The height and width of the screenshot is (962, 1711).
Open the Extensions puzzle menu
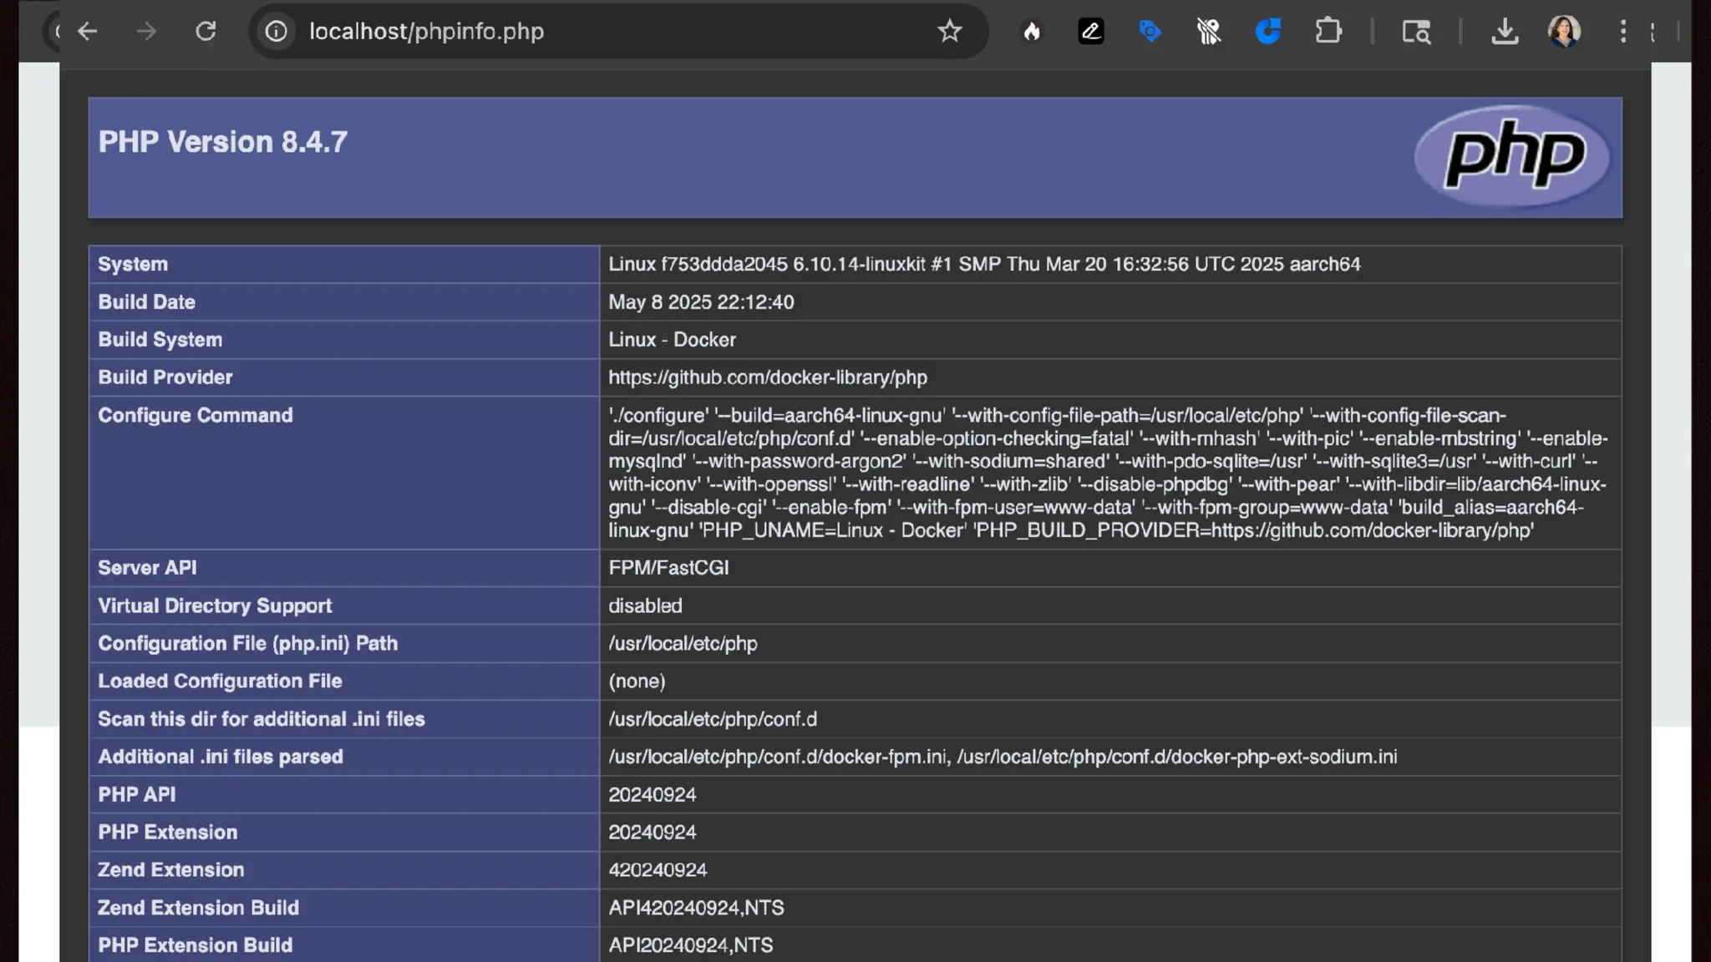click(1328, 32)
